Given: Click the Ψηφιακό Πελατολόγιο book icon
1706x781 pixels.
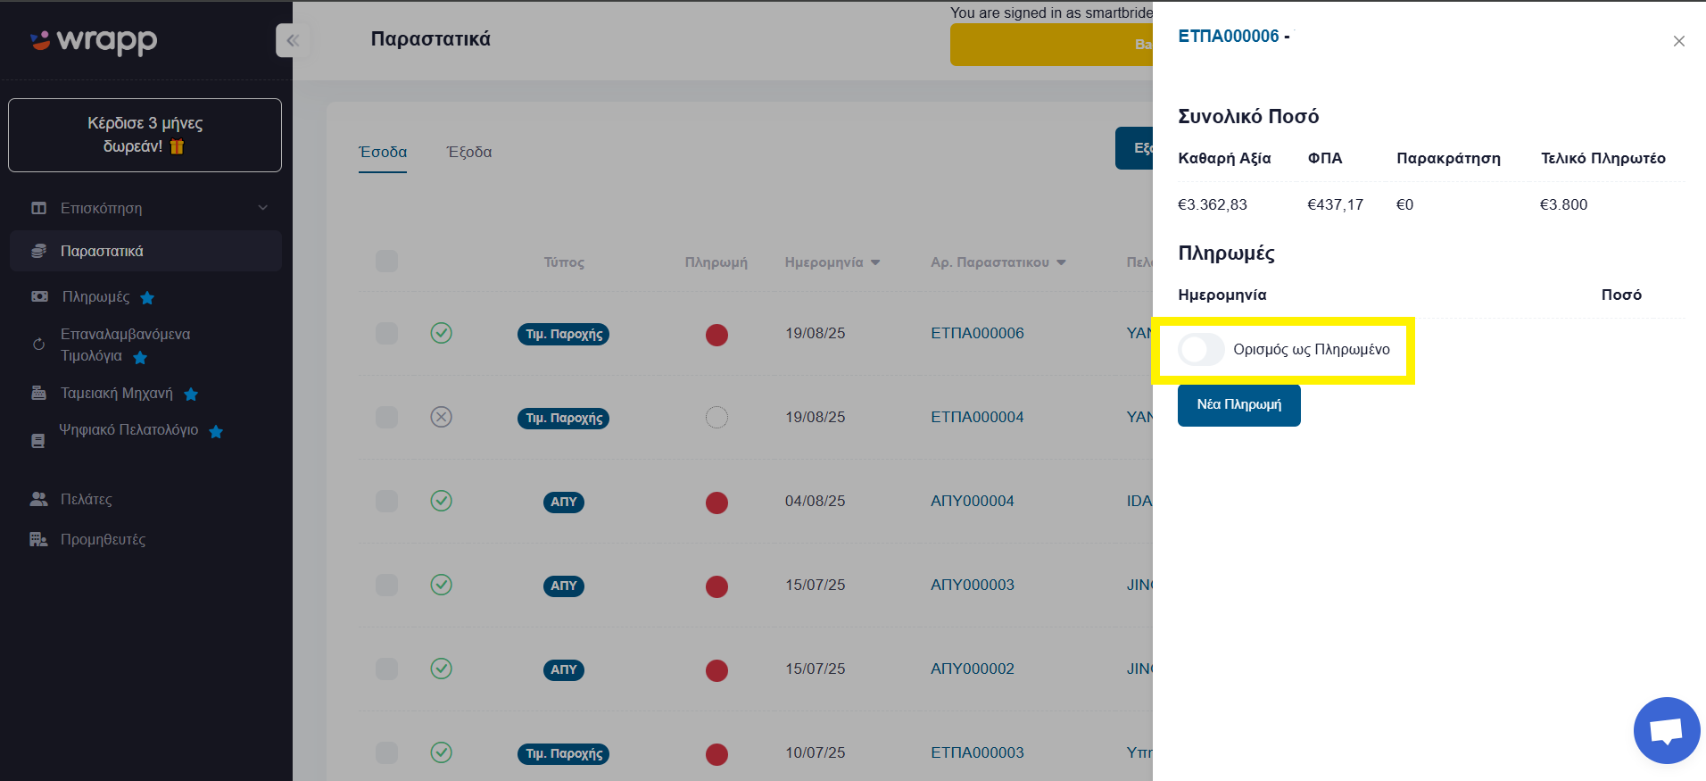Looking at the screenshot, I should coord(37,440).
